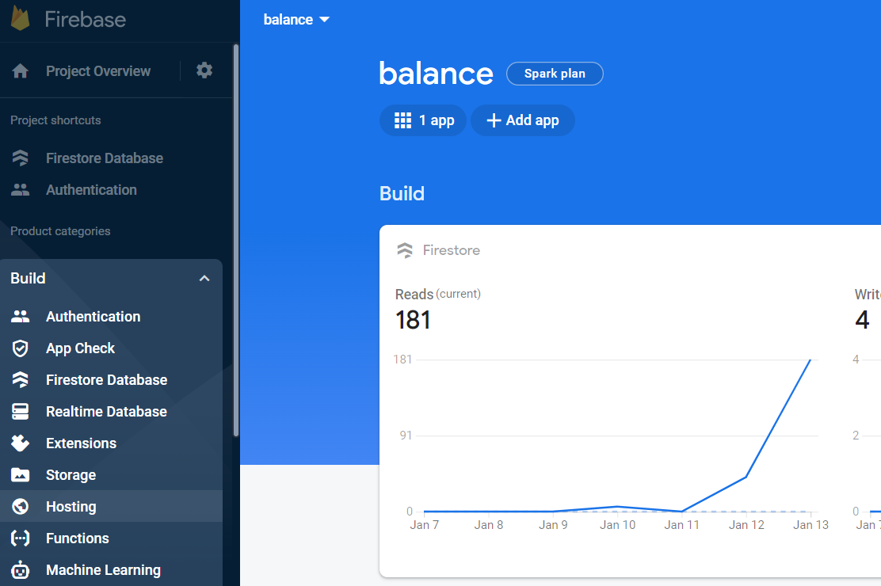Open Project Overview
Image resolution: width=881 pixels, height=586 pixels.
(x=98, y=70)
